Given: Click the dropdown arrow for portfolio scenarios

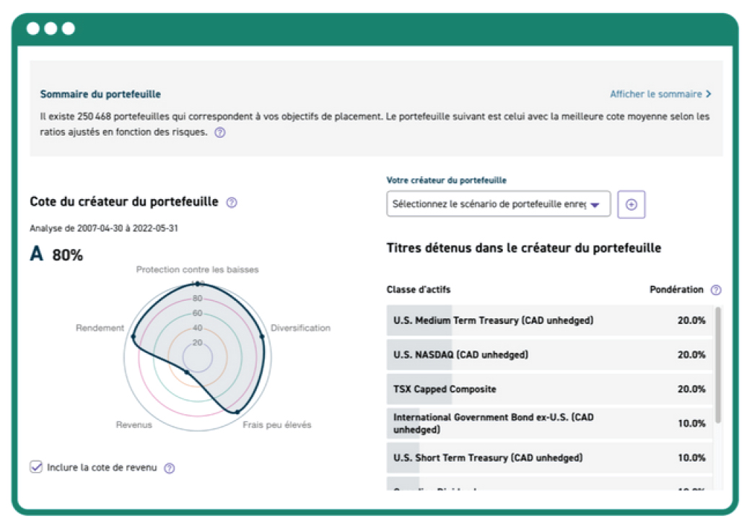Looking at the screenshot, I should pos(595,205).
